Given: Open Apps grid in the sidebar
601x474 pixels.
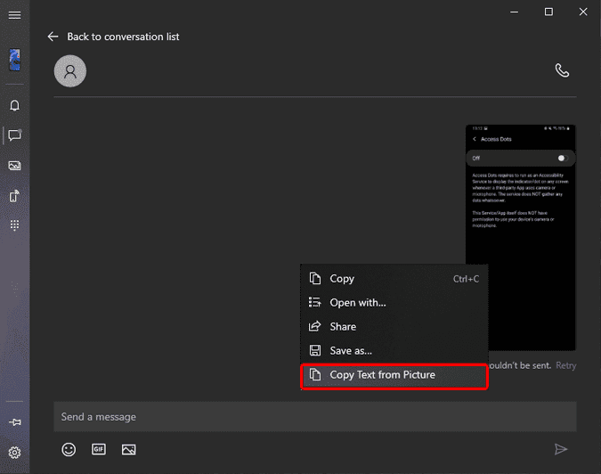Looking at the screenshot, I should click(14, 225).
